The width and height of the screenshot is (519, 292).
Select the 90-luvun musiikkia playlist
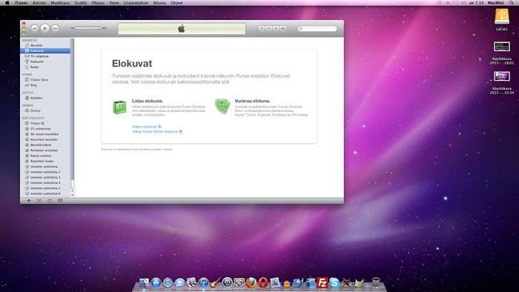point(45,134)
